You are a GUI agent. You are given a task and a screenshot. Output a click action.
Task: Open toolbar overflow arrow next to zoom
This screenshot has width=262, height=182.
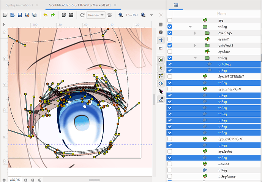pos(151,15)
